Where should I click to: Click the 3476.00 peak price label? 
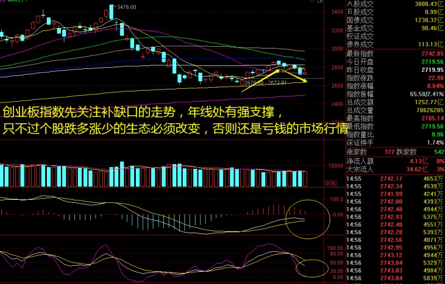tap(126, 7)
